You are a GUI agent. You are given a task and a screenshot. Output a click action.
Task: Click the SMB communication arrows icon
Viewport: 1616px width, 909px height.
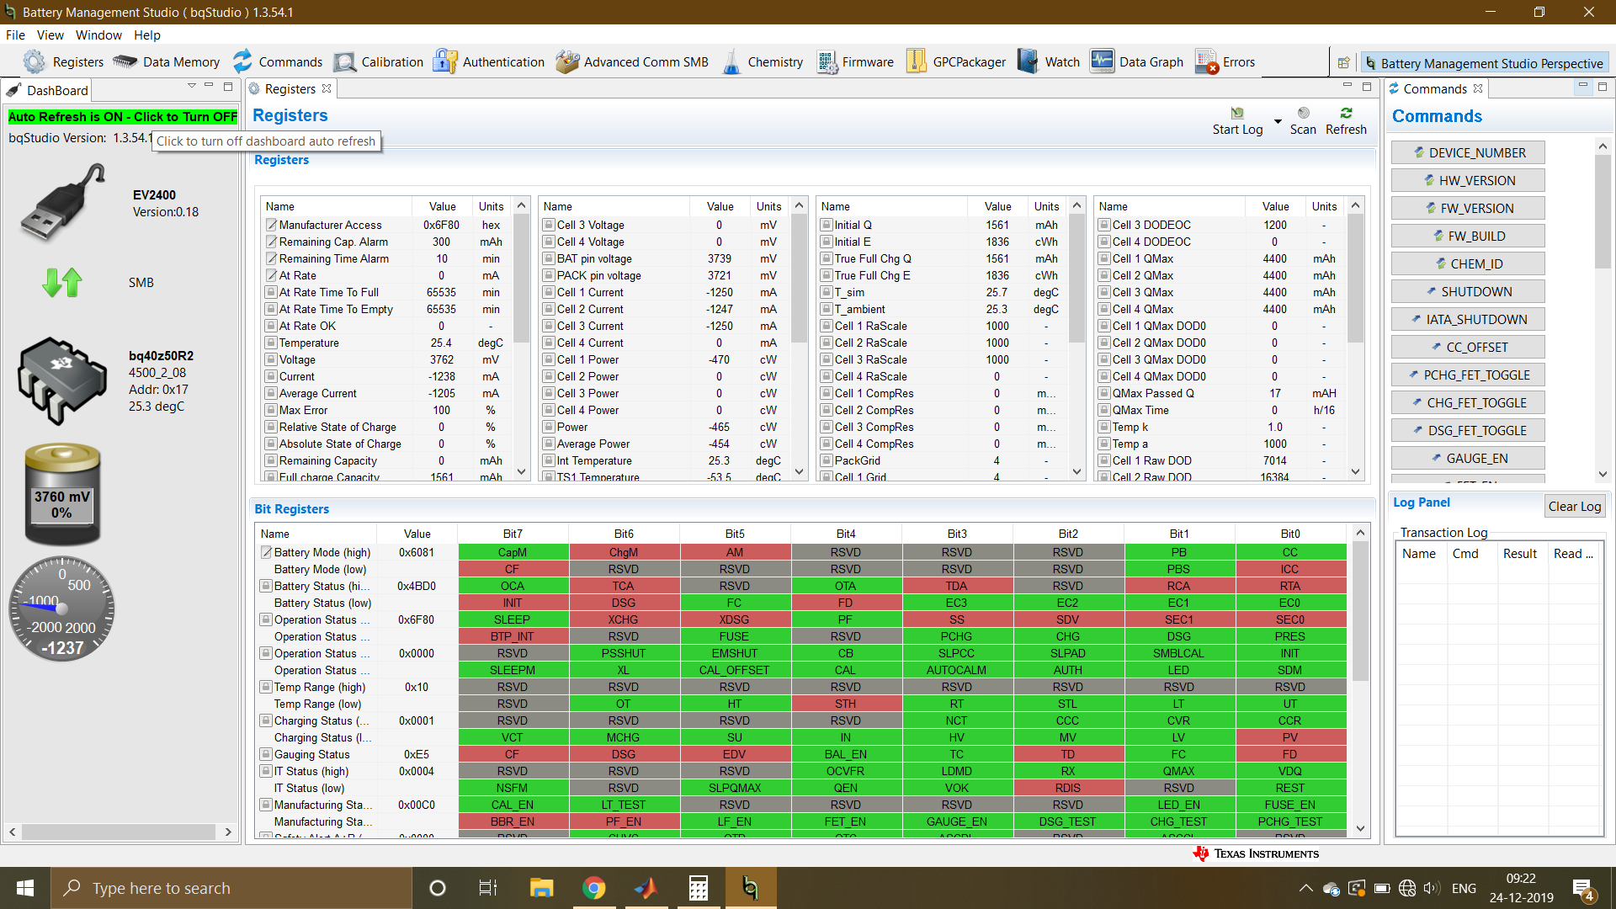62,283
